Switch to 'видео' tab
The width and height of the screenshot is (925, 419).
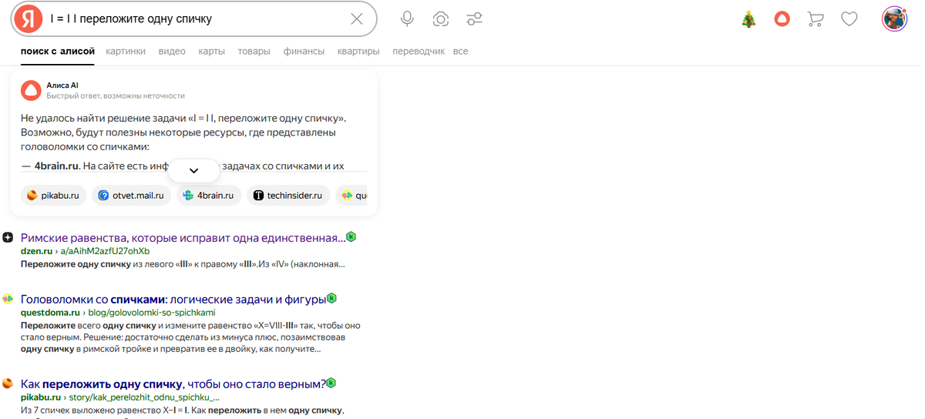point(172,52)
